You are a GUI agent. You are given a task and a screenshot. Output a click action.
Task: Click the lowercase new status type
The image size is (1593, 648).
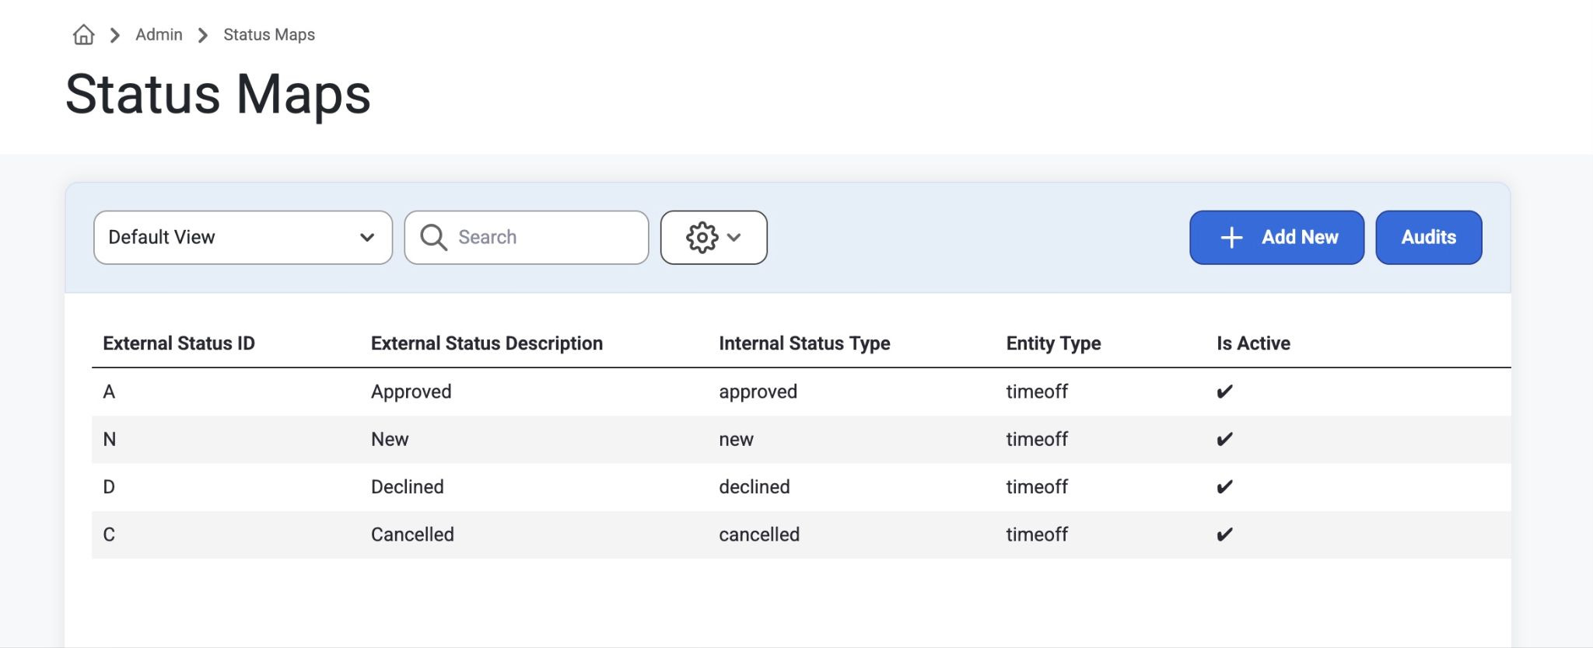click(736, 440)
